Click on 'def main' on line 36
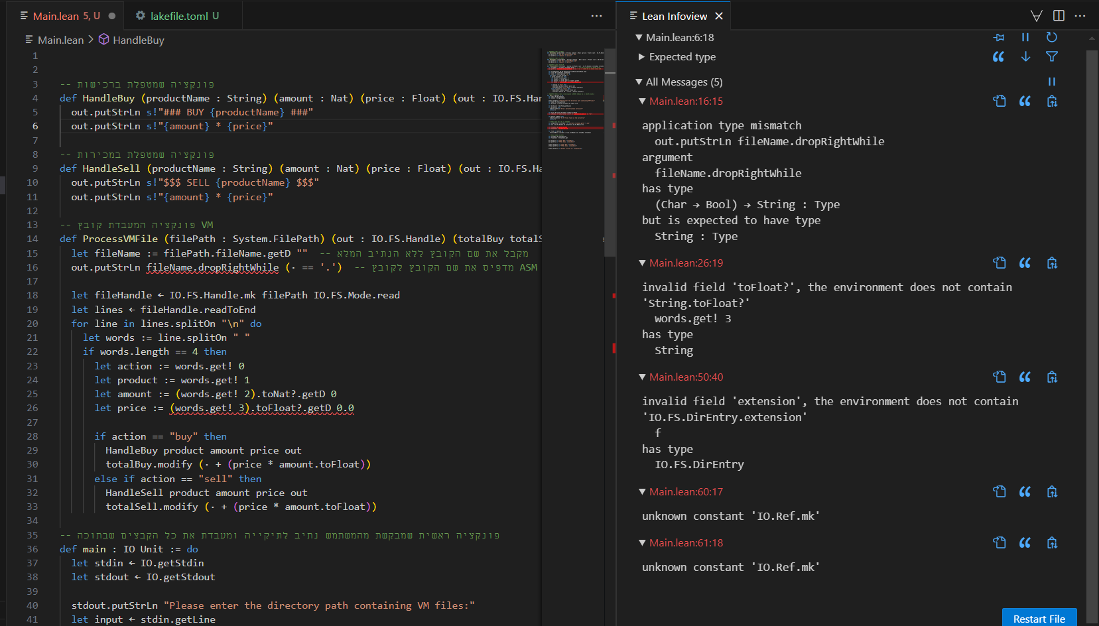Viewport: 1099px width, 626px height. point(83,549)
